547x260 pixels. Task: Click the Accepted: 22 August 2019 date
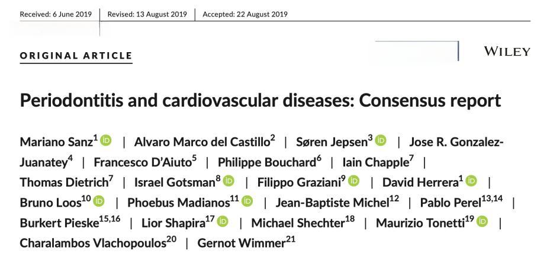(x=245, y=15)
